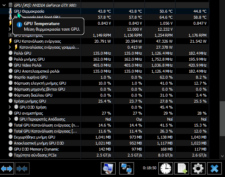Select the GPU Video Ρολόι row label
225x177 pixels.
(28, 65)
